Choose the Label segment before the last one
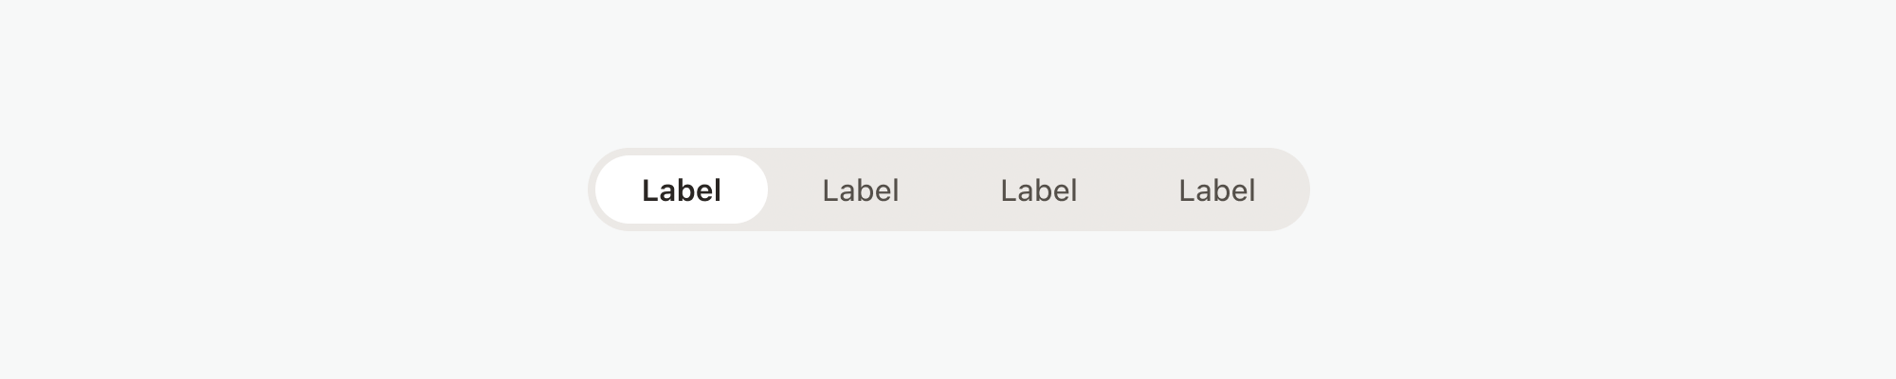The height and width of the screenshot is (379, 1896). coord(1038,189)
